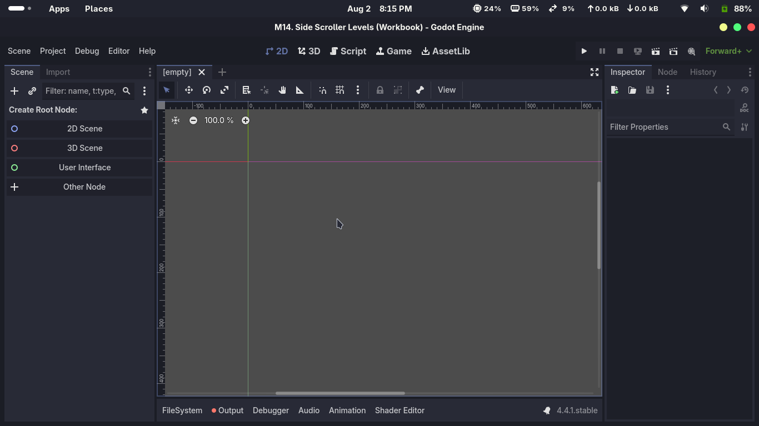Open object history list icon
759x426 pixels.
tap(745, 90)
